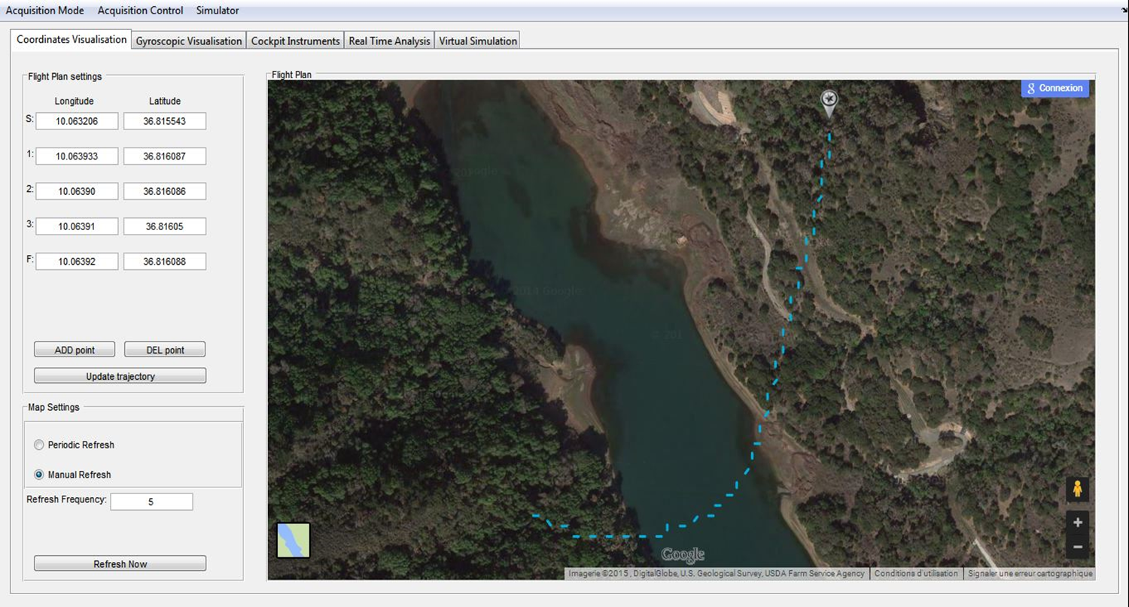Open the Acquisition Control menu
The height and width of the screenshot is (607, 1129).
pyautogui.click(x=140, y=11)
